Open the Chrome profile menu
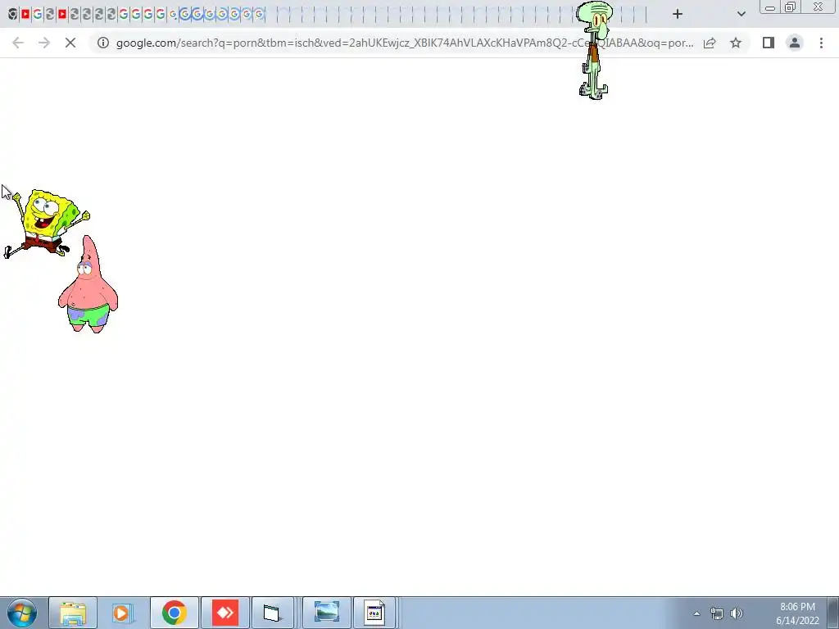This screenshot has height=629, width=839. (795, 43)
